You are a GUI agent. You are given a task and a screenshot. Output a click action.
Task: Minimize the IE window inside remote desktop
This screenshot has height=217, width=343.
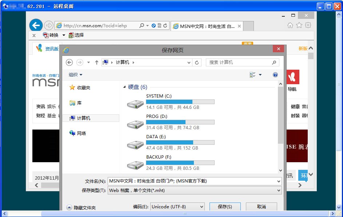(283, 16)
